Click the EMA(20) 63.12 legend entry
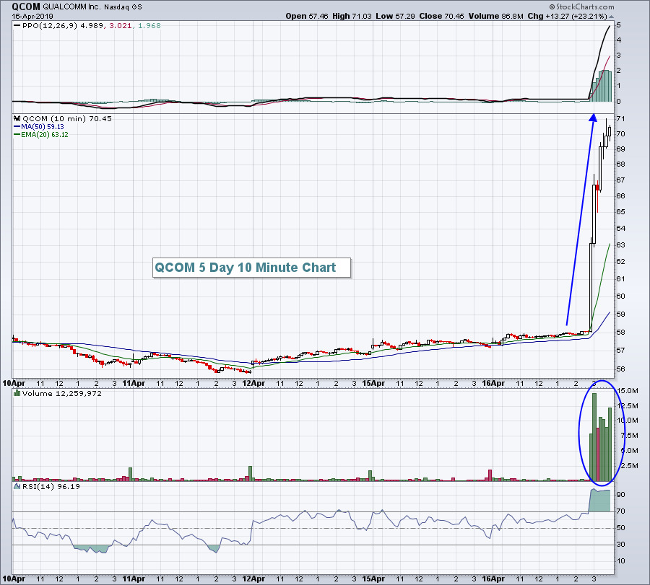The height and width of the screenshot is (585, 650). (x=45, y=135)
